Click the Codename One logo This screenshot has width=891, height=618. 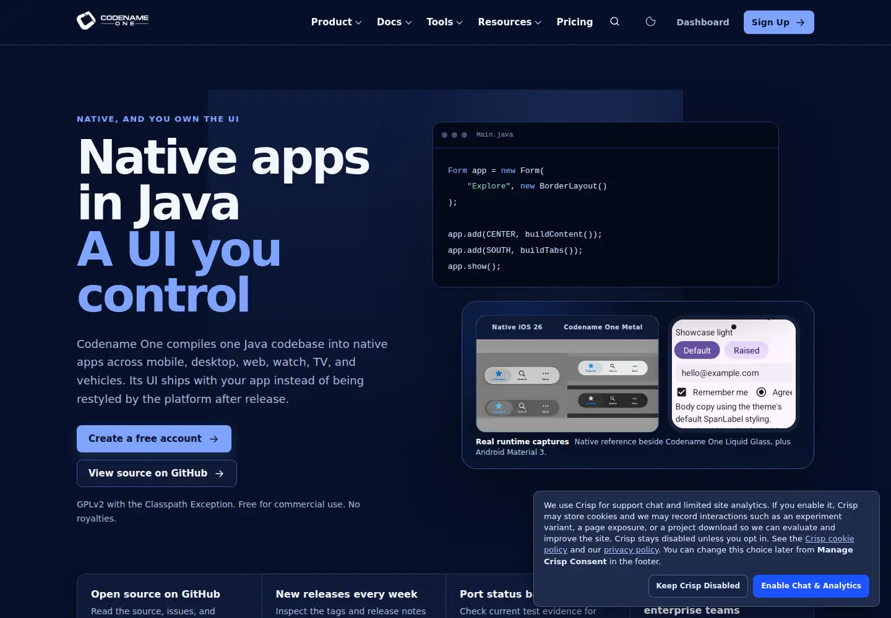point(113,20)
